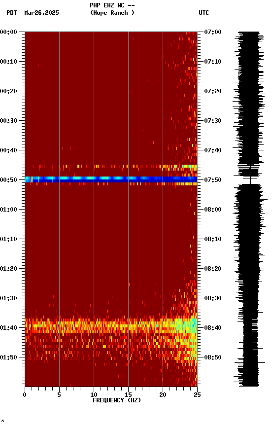The image size is (272, 426).
Task: Click the 'PDT' timezone label
Action: coord(12,13)
